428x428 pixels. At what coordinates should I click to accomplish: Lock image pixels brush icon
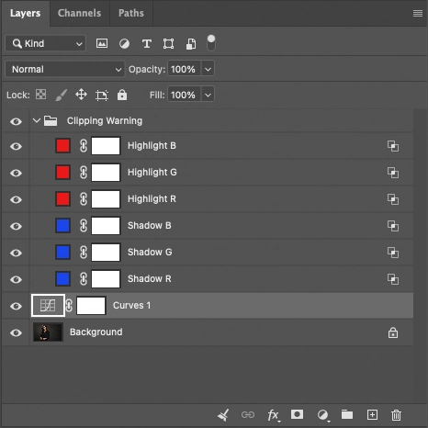61,95
